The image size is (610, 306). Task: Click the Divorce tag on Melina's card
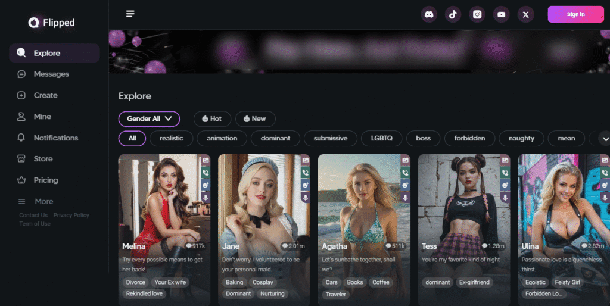[136, 282]
